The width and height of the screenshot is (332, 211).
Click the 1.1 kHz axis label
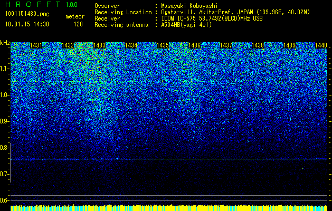coord(4,69)
